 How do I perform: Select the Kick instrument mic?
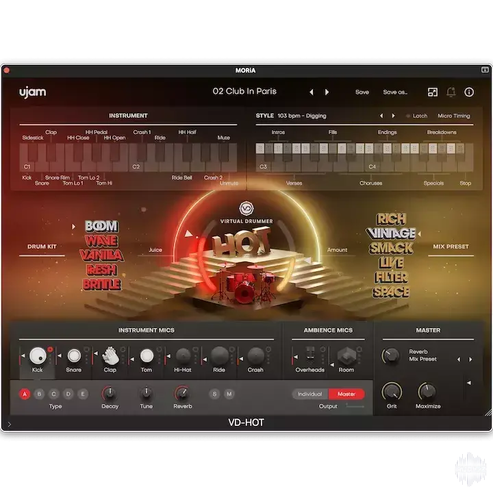click(x=38, y=355)
